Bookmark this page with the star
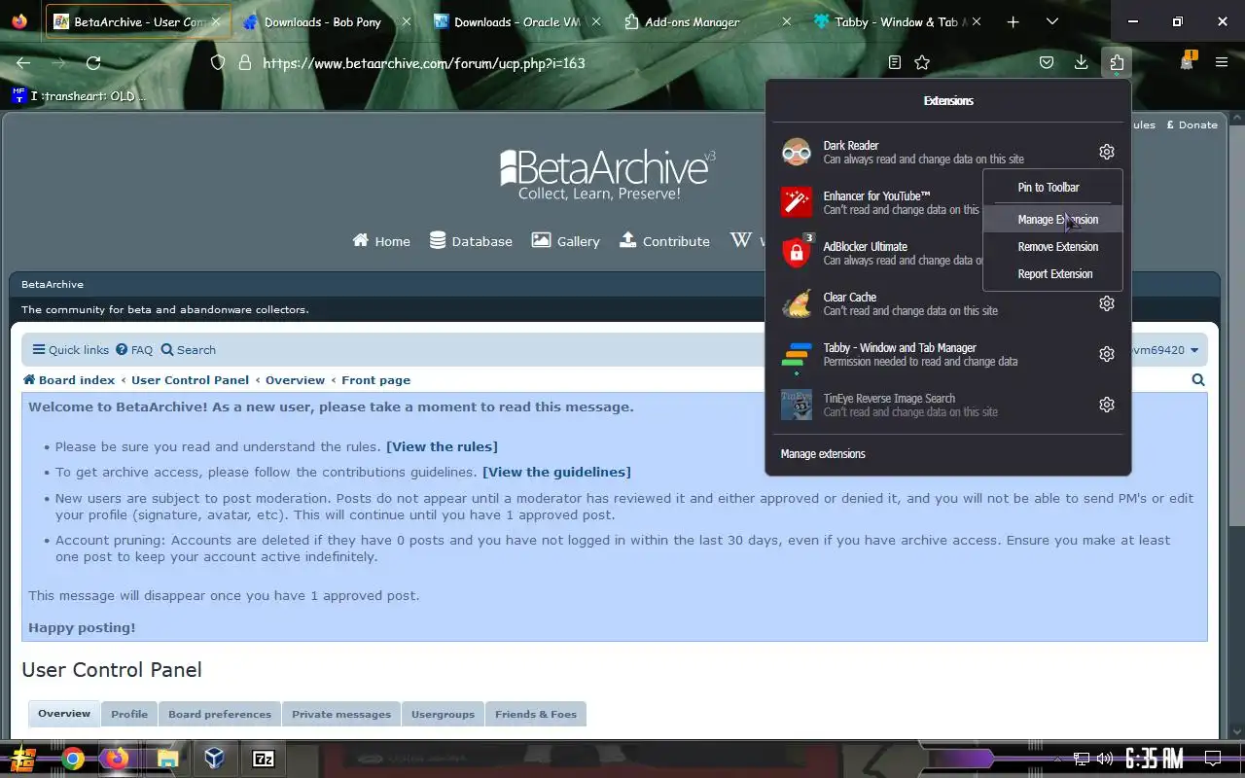1245x778 pixels. pyautogui.click(x=922, y=62)
